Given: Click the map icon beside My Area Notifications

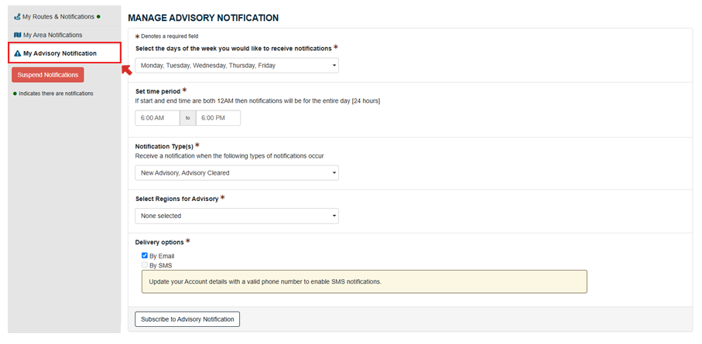Looking at the screenshot, I should click(x=18, y=35).
